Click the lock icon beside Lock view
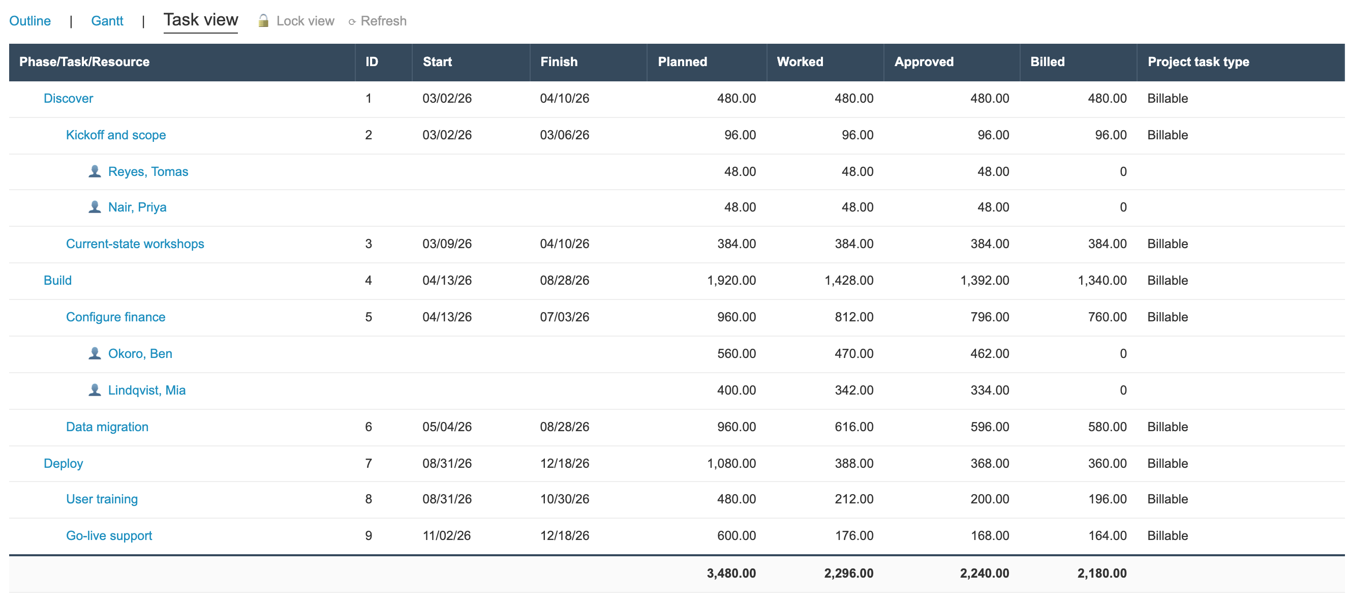Viewport: 1347px width, 600px height. pos(263,20)
